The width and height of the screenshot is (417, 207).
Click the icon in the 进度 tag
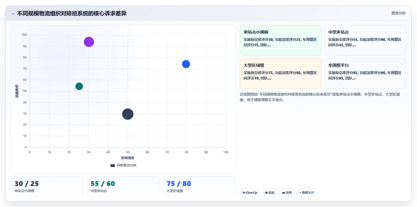click(x=284, y=193)
